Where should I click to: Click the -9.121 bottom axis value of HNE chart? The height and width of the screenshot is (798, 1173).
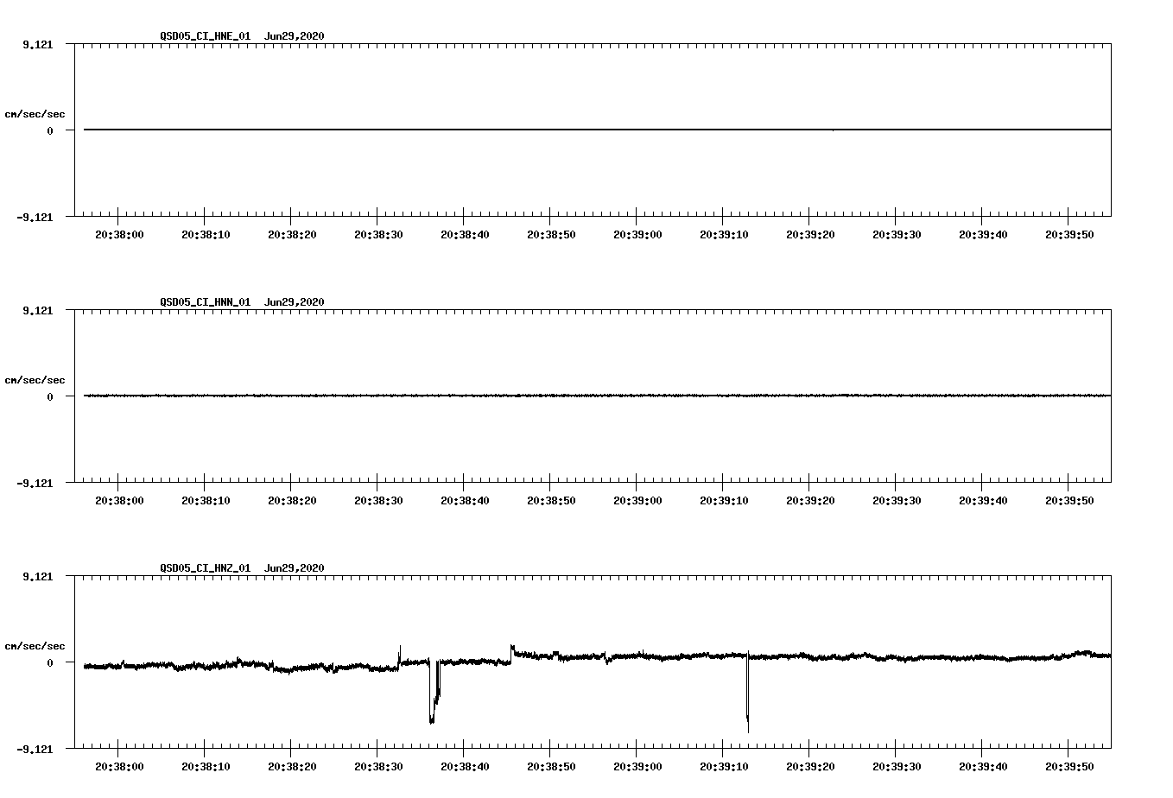click(x=35, y=218)
